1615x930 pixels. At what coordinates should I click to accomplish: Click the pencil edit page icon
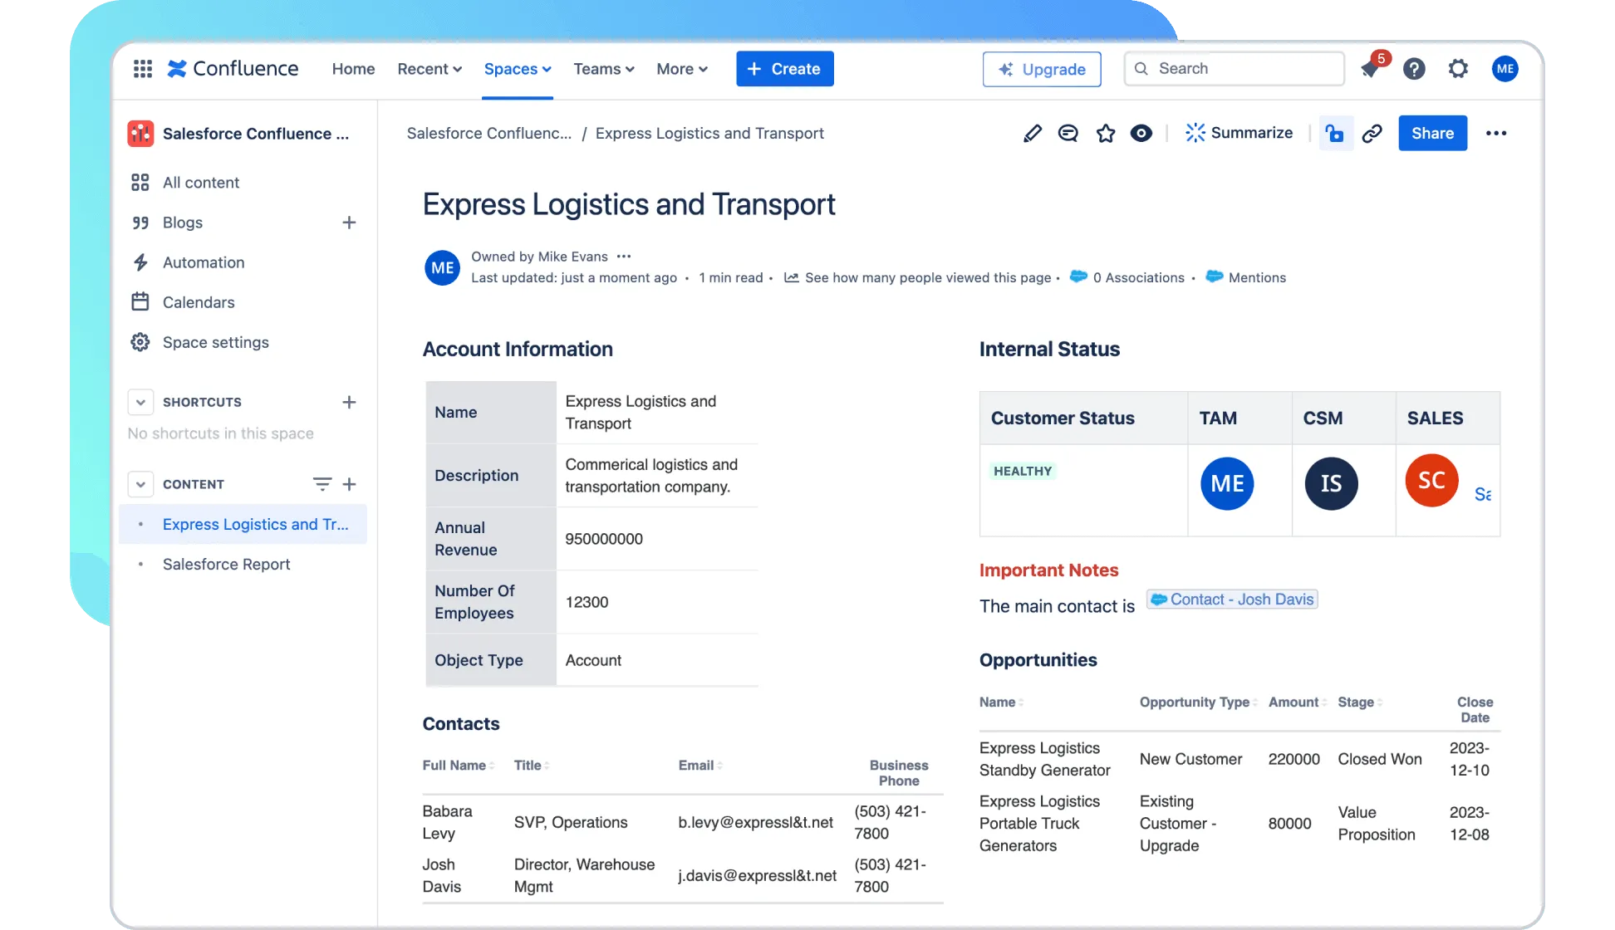(1032, 133)
